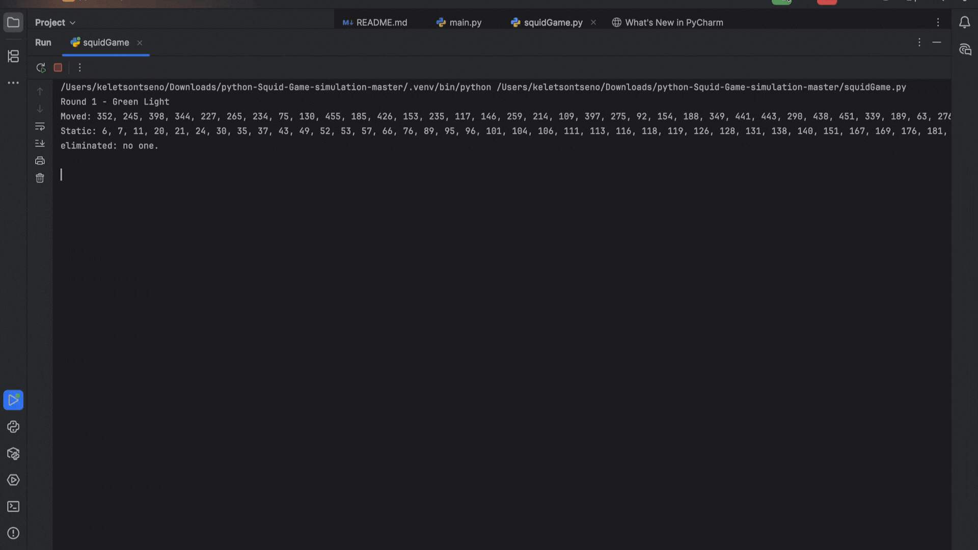Screen dimensions: 978x550
Task: Open the Problems tool window
Action: [x=13, y=533]
